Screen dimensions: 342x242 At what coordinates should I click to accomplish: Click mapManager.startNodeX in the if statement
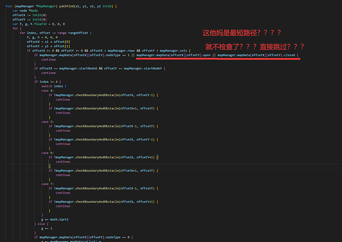pos(78,68)
